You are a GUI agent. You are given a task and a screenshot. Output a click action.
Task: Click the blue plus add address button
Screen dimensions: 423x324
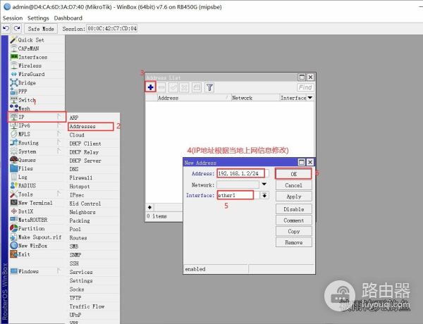coord(150,87)
